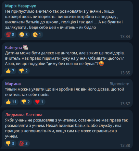Screen dimensions: 139x151
Task: Click the Відповісти reply link
Action: pyautogui.click(x=120, y=84)
